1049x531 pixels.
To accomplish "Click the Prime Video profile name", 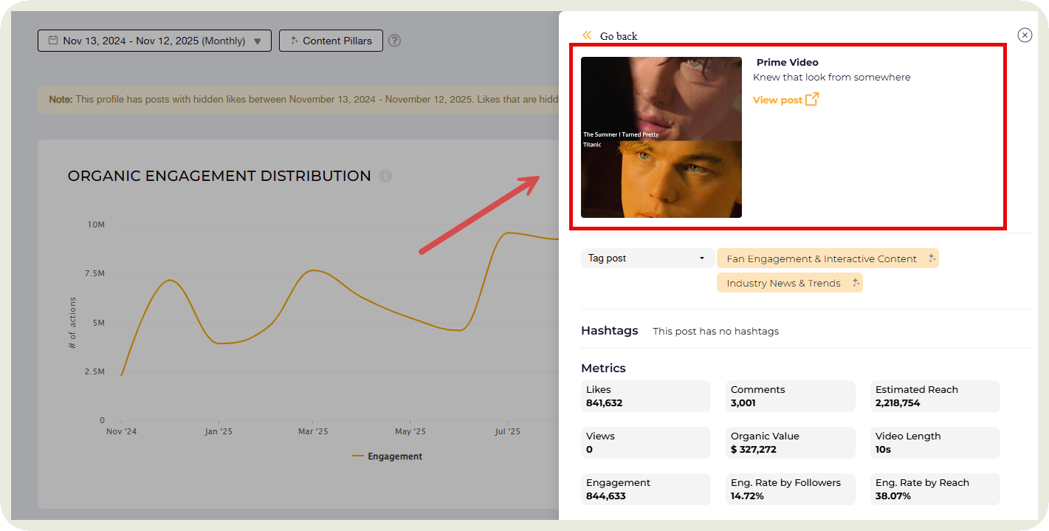I will click(787, 62).
